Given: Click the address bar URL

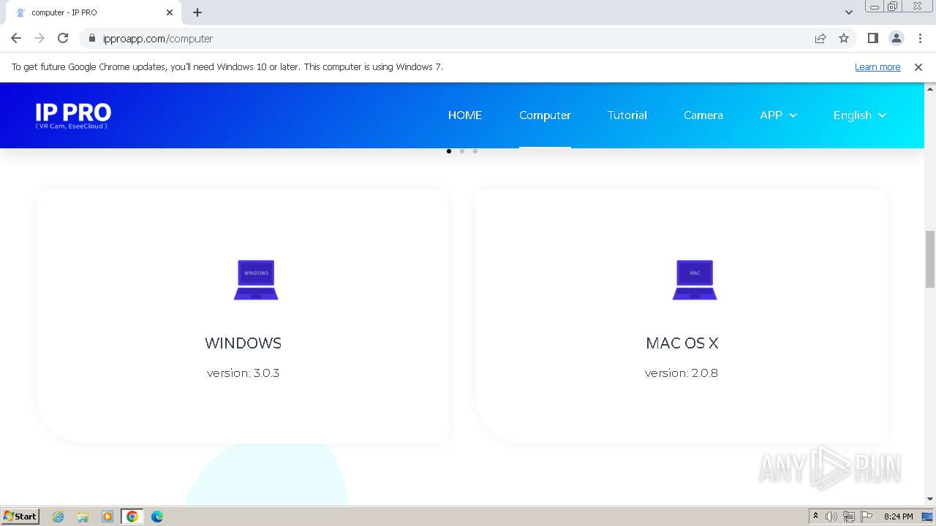Looking at the screenshot, I should click(158, 39).
